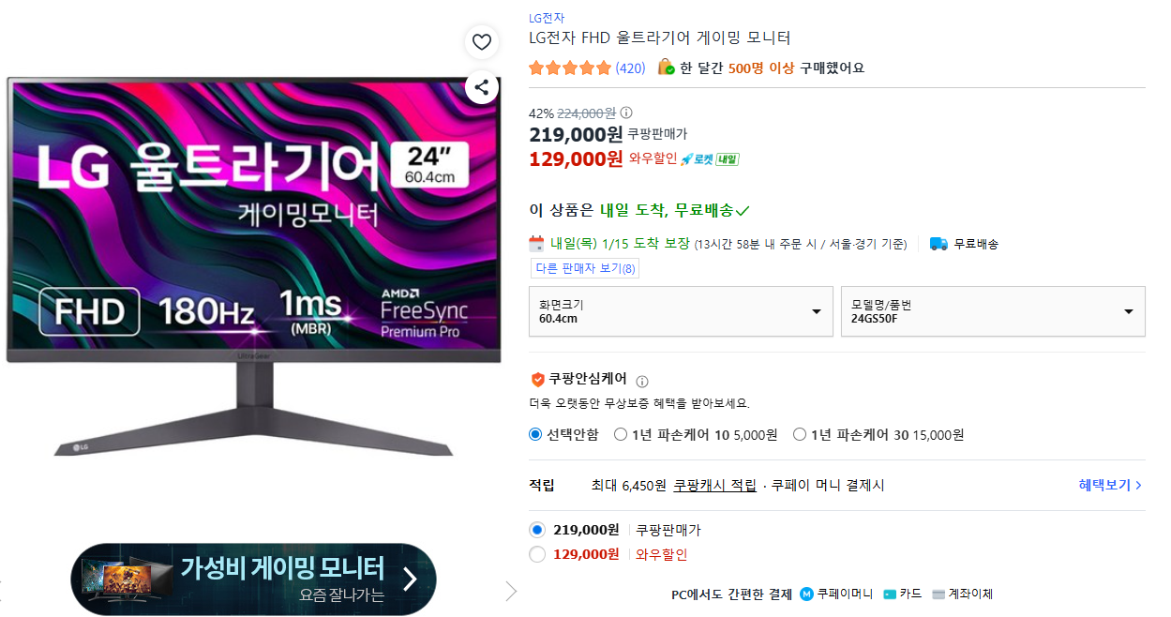Click the orange Coupang care shield icon
This screenshot has height=617, width=1171.
[537, 380]
